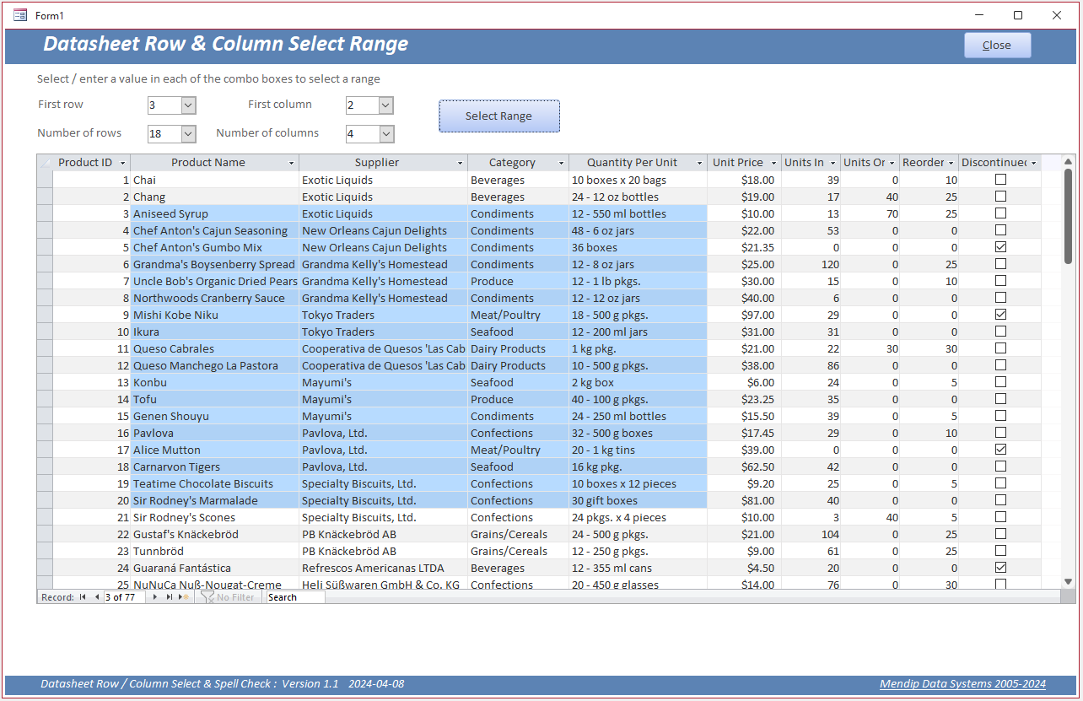
Task: Click the 'Aniseed Syrup' product name cell
Action: (x=215, y=213)
